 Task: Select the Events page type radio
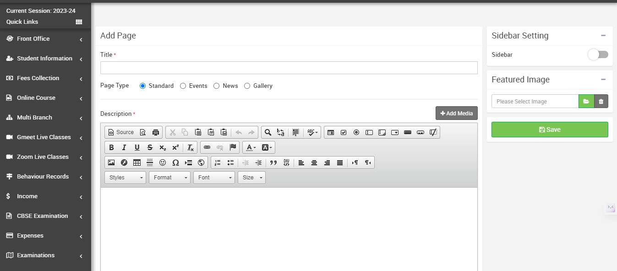click(x=183, y=86)
